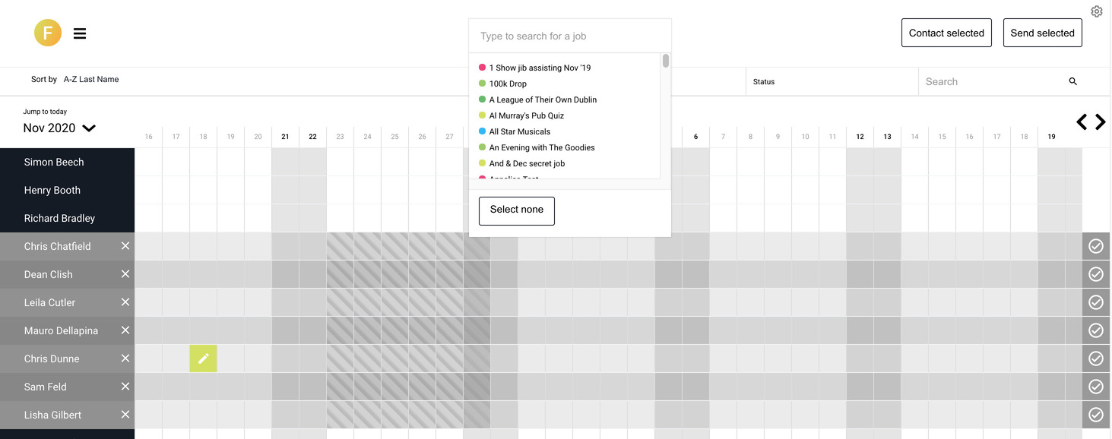Click the search magnifier icon

[1072, 81]
